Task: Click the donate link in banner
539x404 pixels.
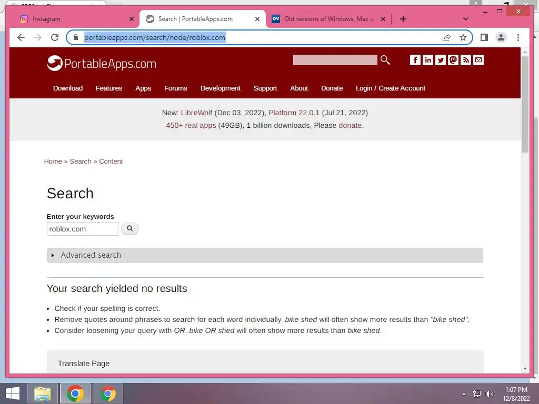Action: (350, 125)
